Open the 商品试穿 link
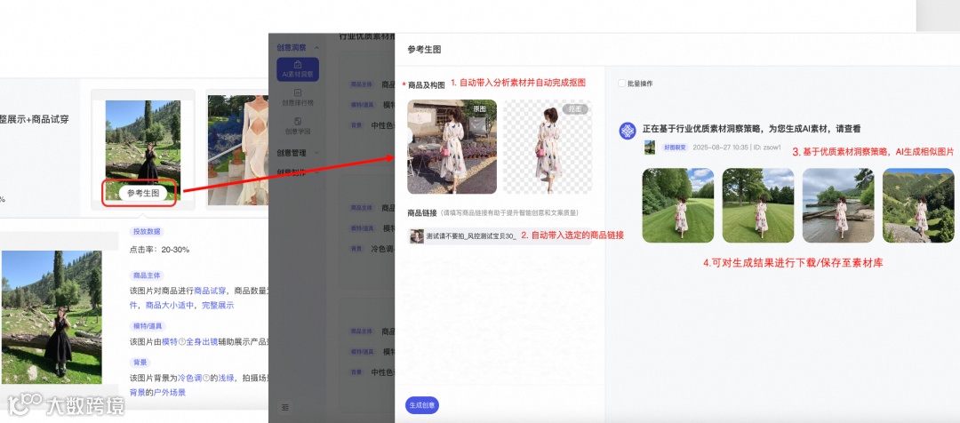 (x=210, y=291)
